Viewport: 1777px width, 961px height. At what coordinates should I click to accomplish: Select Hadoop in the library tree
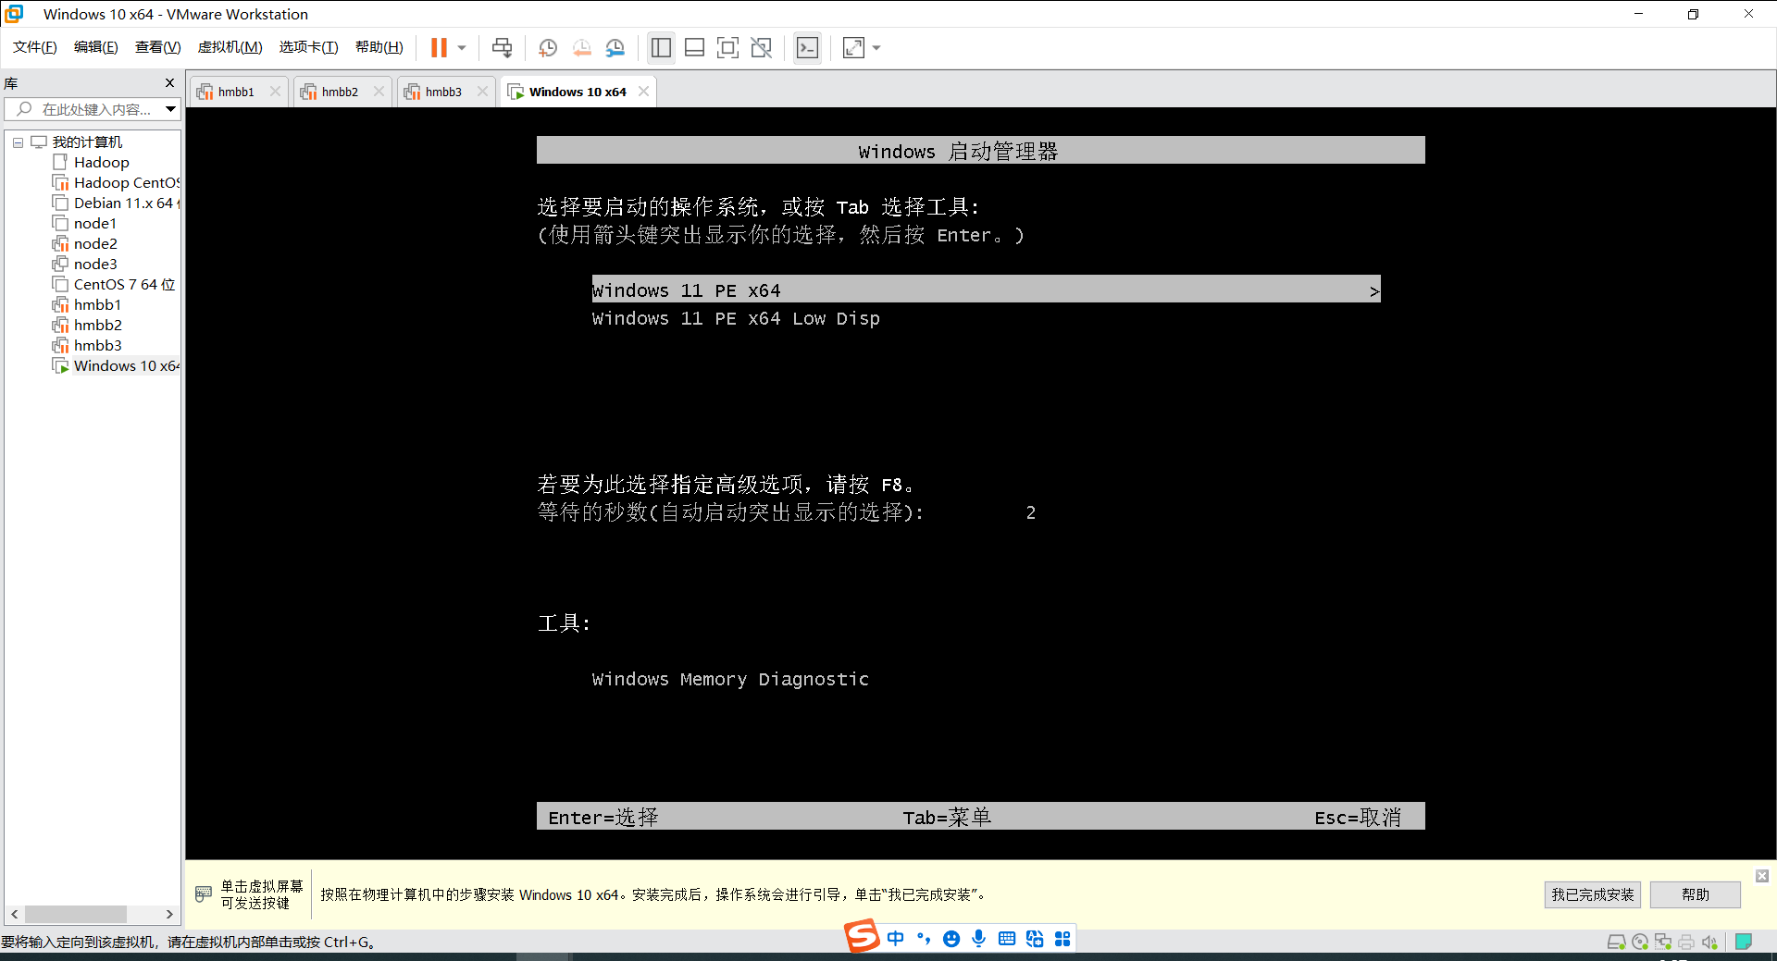[101, 162]
